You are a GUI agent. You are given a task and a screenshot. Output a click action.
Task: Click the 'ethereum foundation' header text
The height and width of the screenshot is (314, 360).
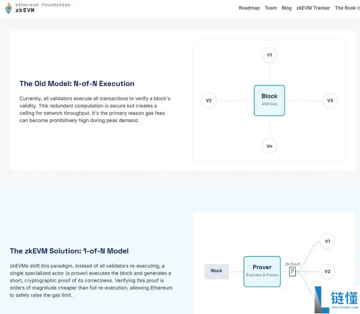(43, 4)
